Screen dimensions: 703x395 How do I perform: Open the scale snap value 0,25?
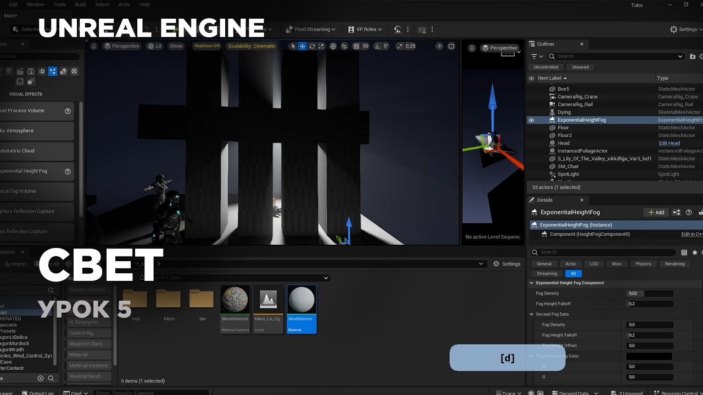pos(410,46)
